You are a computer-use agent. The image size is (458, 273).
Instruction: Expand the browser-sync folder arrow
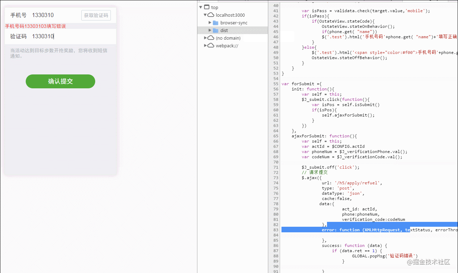[210, 23]
